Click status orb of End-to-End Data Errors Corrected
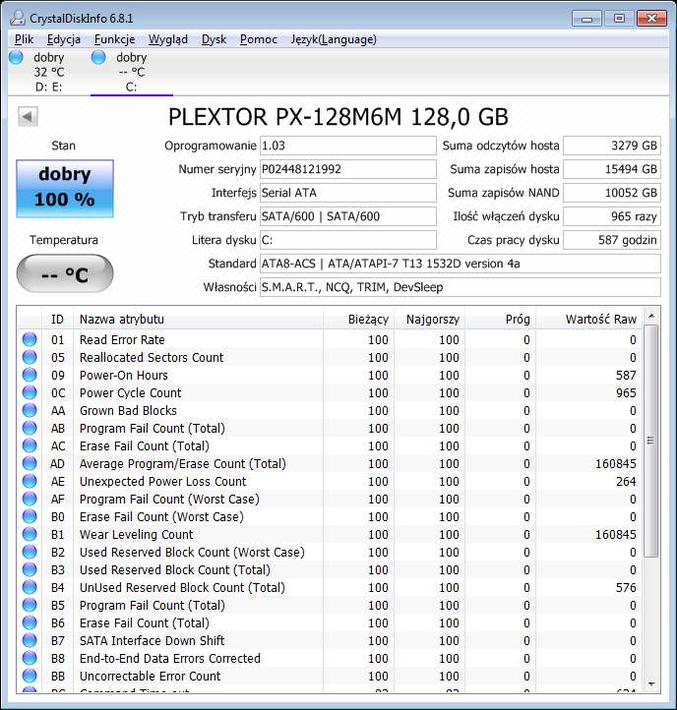 30,658
